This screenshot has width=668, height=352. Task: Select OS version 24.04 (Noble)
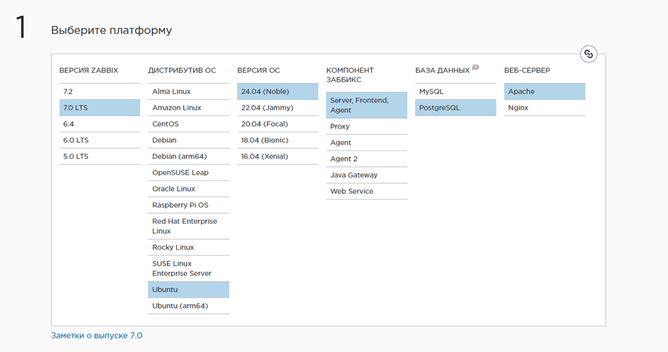pyautogui.click(x=277, y=92)
